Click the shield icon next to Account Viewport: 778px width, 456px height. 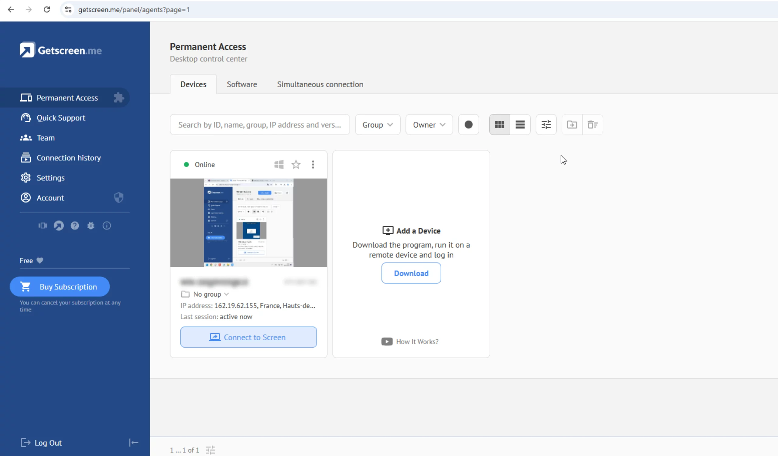119,197
